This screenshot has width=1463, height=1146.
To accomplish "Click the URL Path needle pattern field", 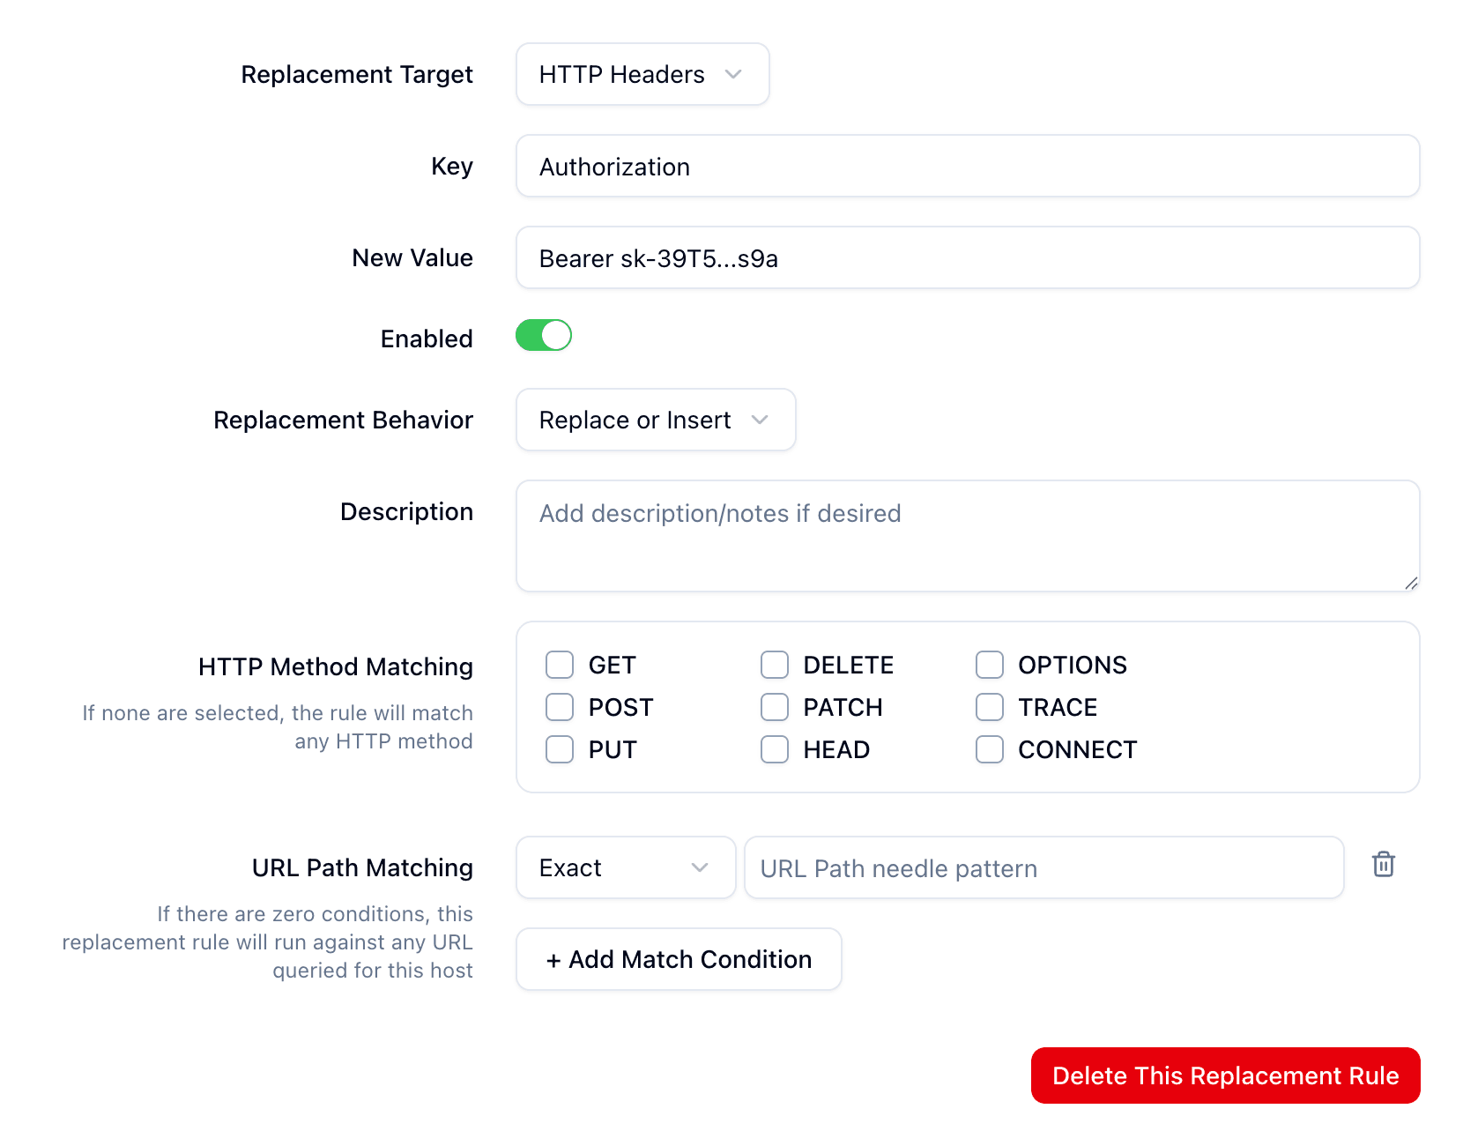I will (1043, 867).
